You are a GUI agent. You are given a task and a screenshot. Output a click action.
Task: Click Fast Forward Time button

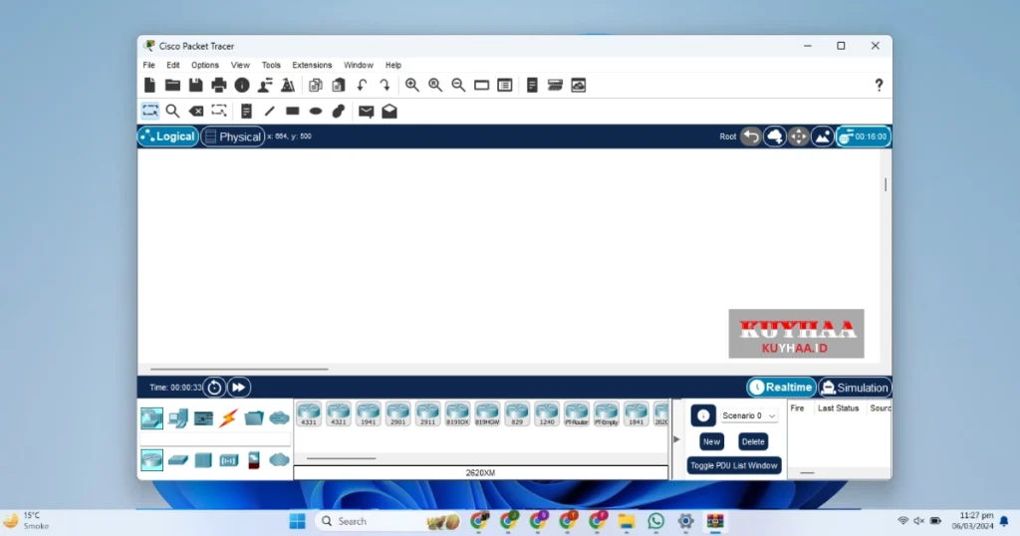pyautogui.click(x=239, y=388)
